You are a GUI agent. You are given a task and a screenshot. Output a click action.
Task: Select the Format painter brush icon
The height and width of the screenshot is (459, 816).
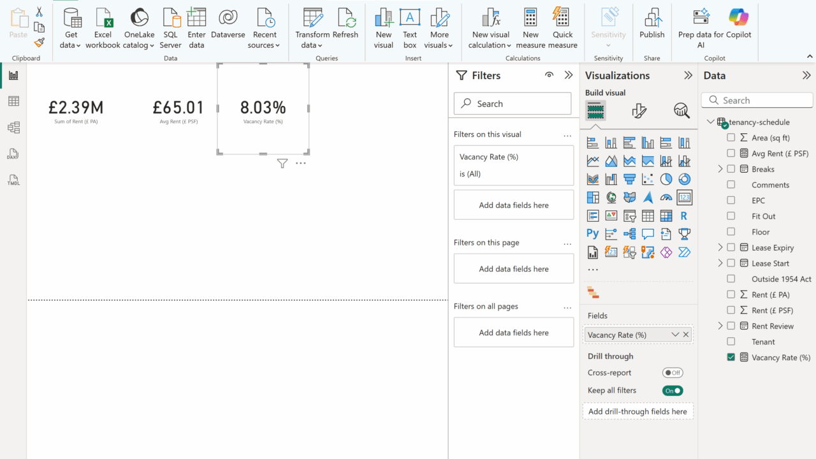39,43
